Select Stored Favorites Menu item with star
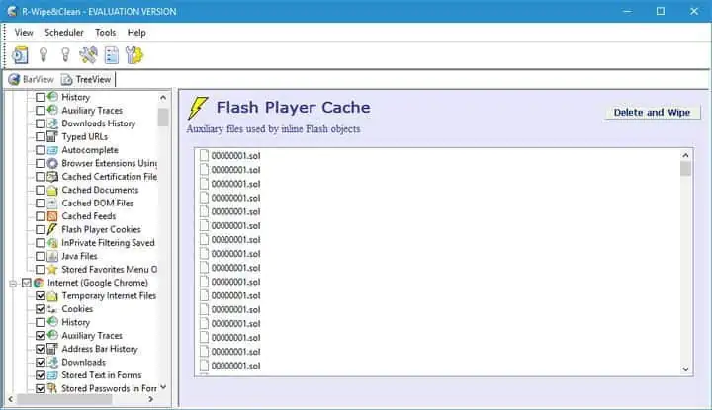Viewport: 712px width, 410px height. pos(109,269)
